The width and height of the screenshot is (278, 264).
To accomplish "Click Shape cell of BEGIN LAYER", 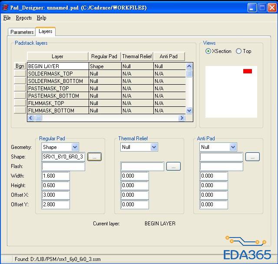I will [105, 66].
